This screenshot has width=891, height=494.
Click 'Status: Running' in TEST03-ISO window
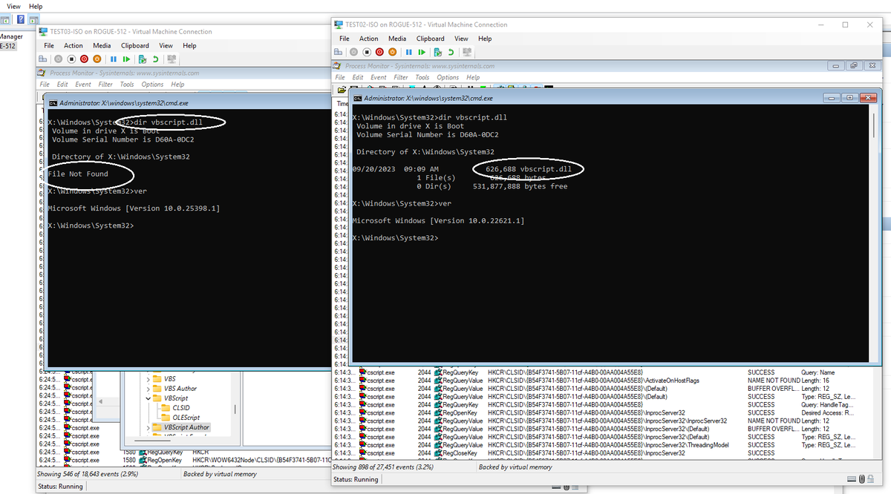(60, 487)
